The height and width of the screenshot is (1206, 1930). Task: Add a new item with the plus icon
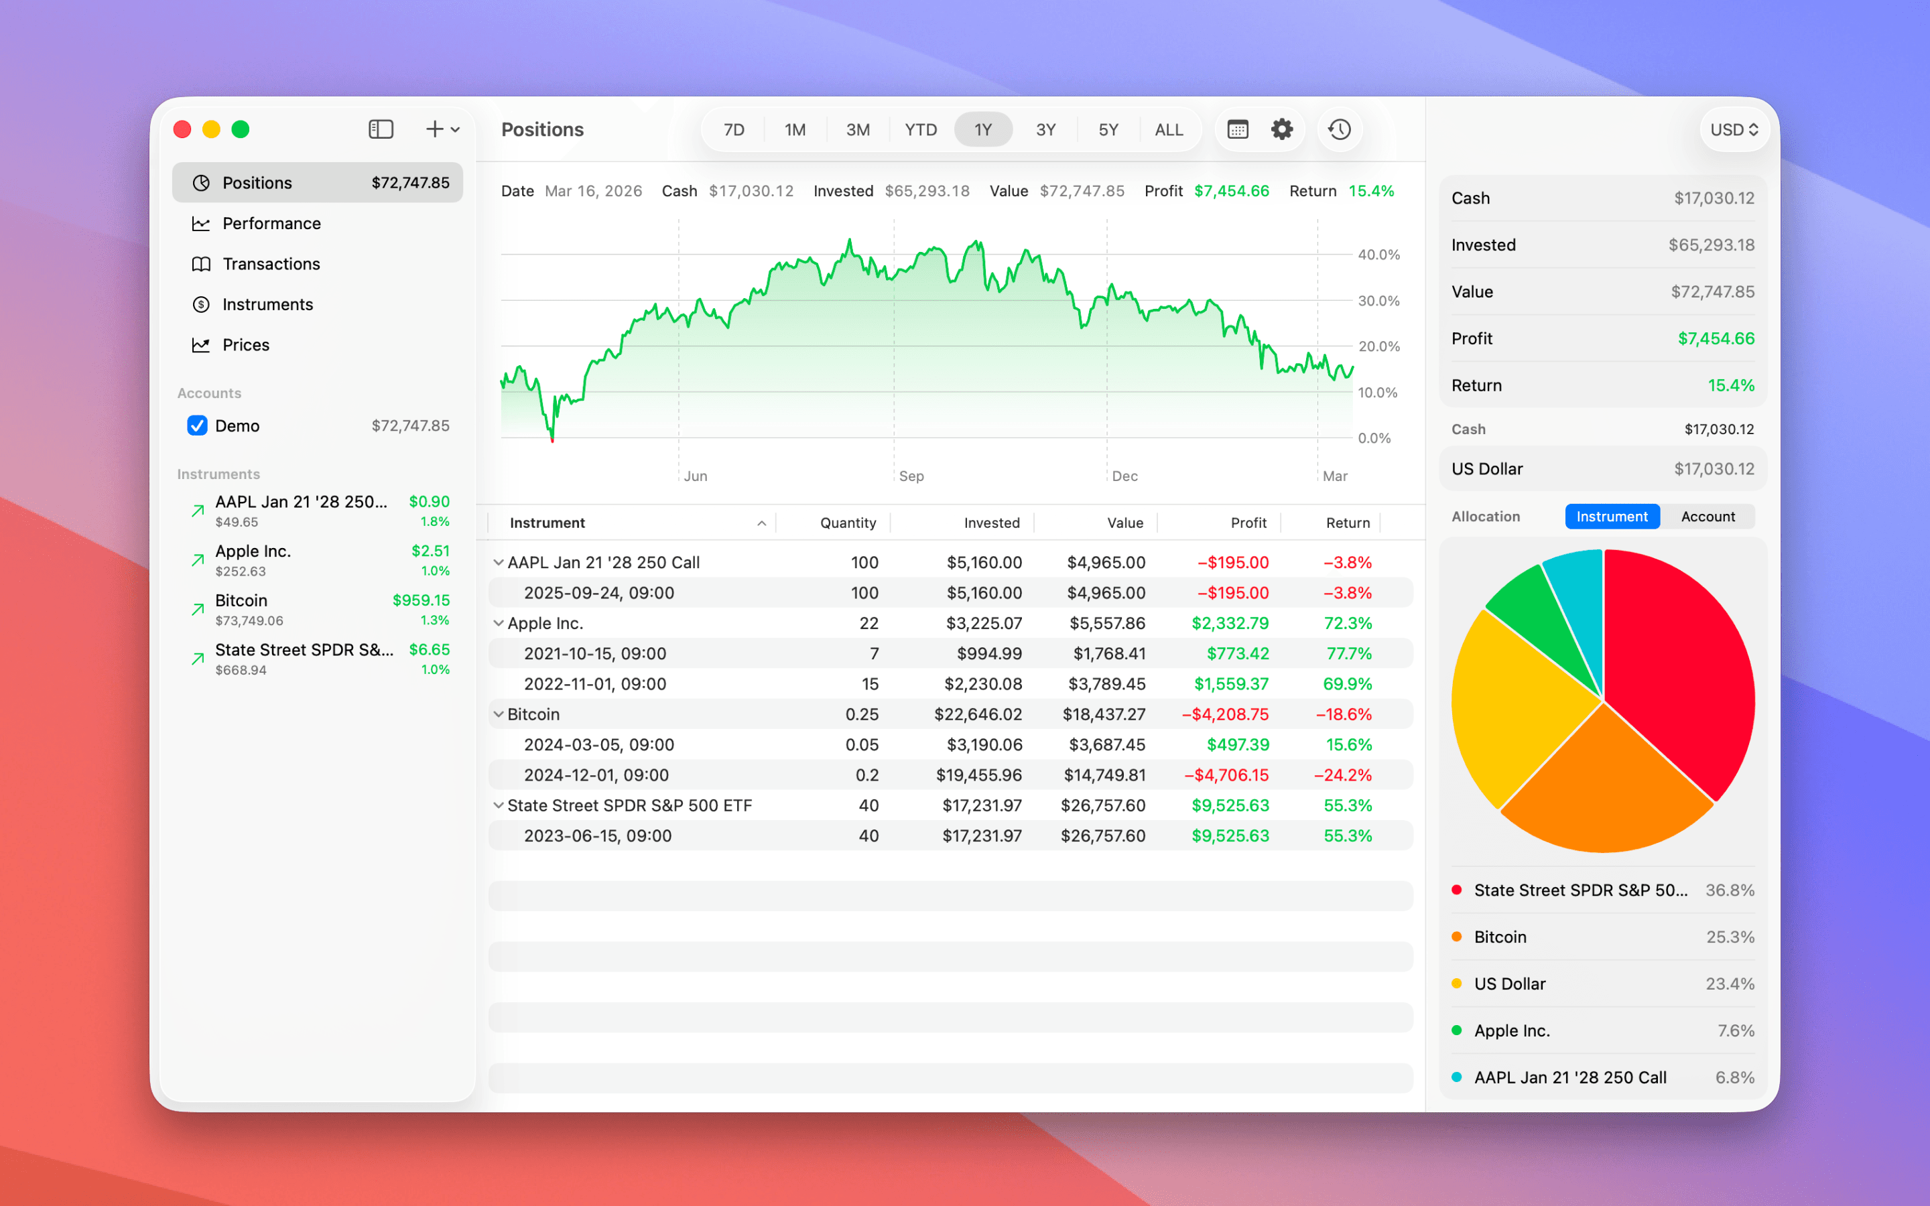tap(435, 129)
